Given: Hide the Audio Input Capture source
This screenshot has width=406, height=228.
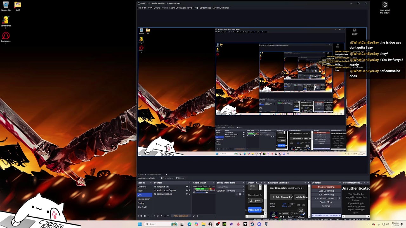Looking at the screenshot, I should point(187,190).
